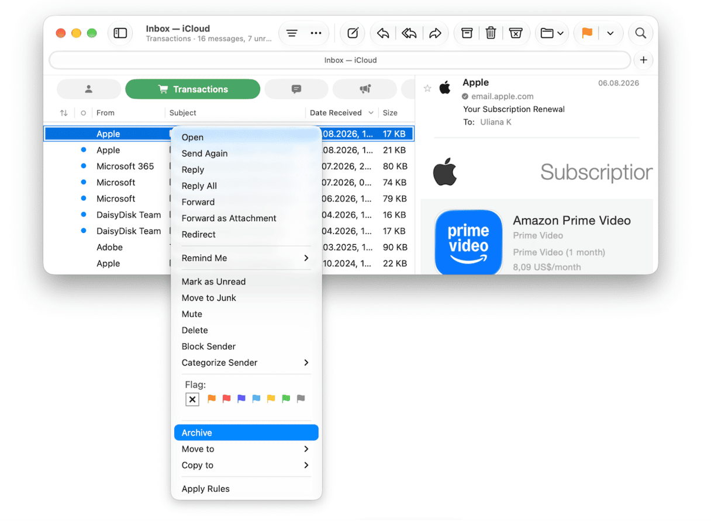This screenshot has height=521, width=711.
Task: Choose Open in the context menu
Action: pos(246,137)
